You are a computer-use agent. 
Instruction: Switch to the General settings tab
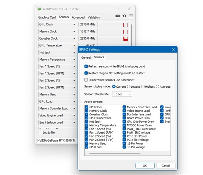86,58
